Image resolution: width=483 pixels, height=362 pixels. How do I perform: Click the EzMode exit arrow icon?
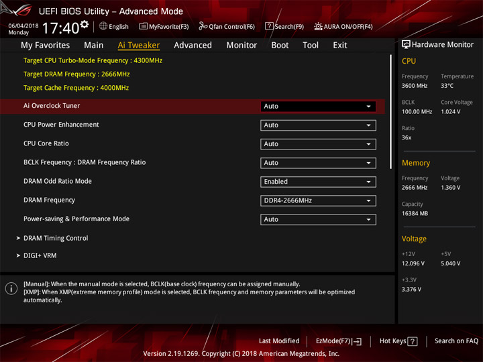tap(358, 341)
